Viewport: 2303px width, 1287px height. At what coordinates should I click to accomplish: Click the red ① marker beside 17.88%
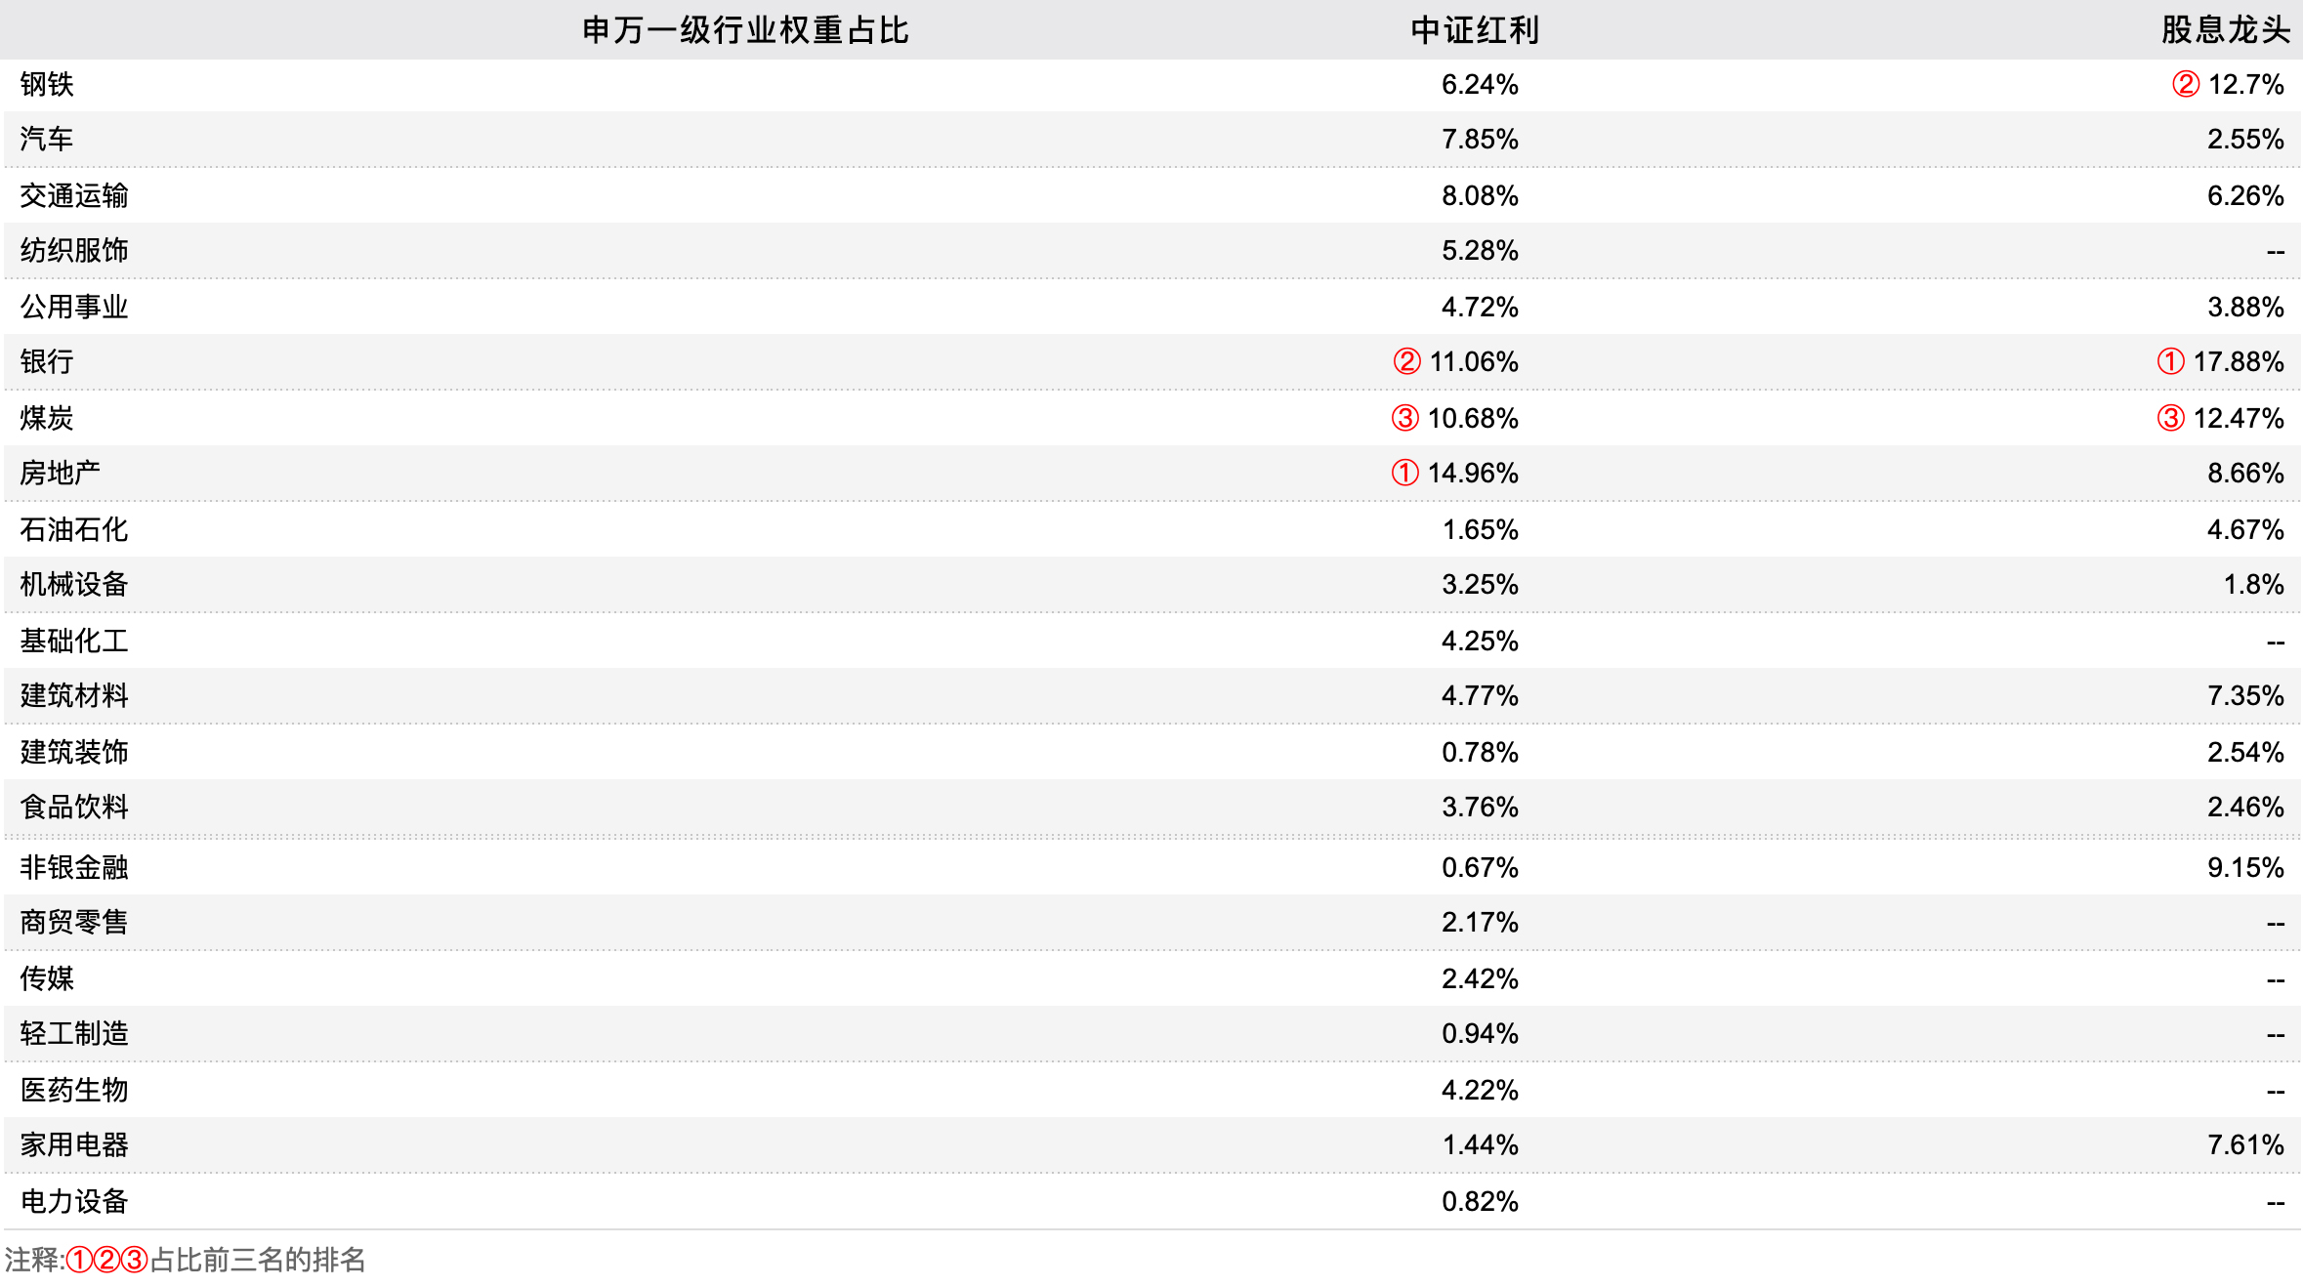point(2170,362)
